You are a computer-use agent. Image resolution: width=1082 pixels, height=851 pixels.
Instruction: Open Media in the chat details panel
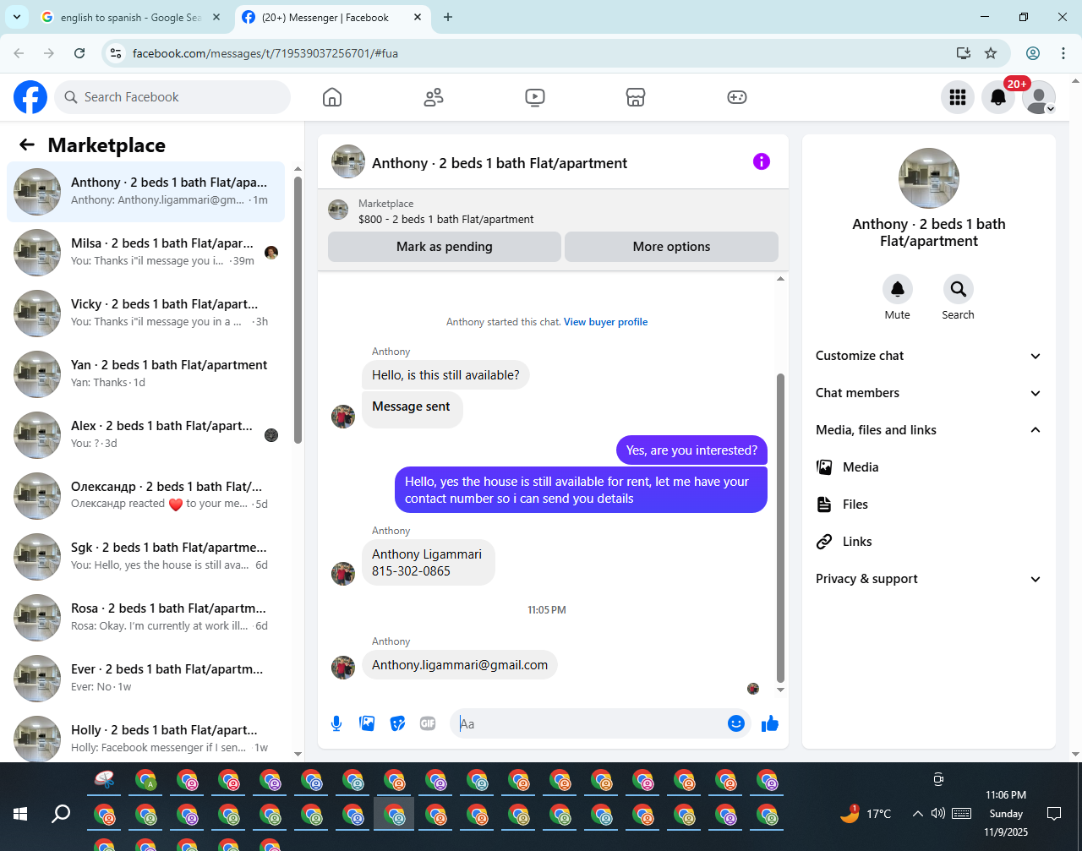[x=929, y=467]
